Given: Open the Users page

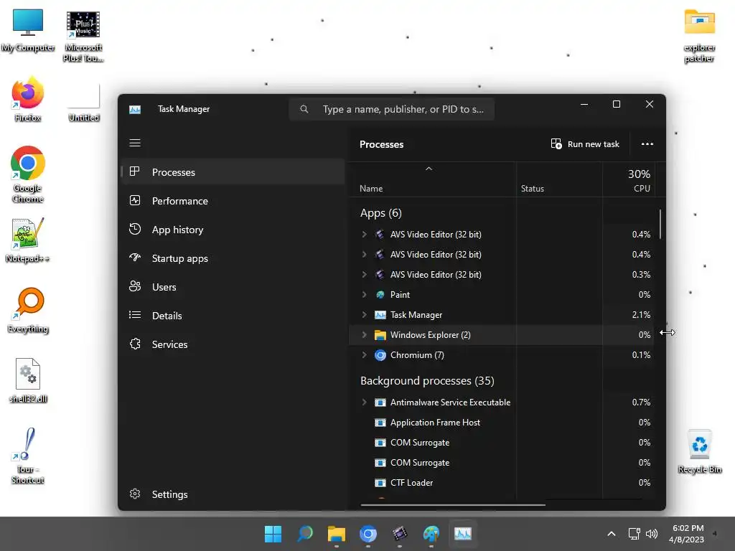Looking at the screenshot, I should [x=233, y=287].
